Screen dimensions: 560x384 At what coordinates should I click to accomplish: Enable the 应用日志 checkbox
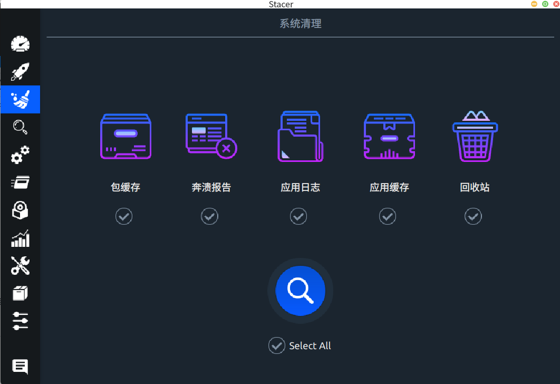click(x=298, y=216)
